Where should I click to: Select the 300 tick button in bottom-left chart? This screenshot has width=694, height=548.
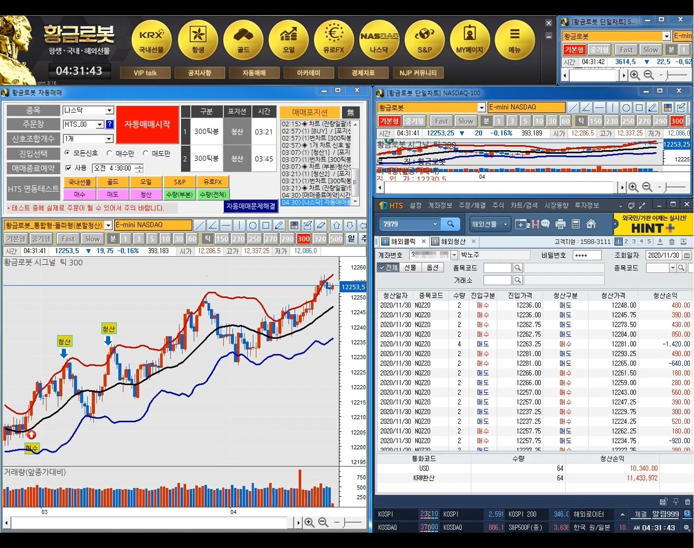pyautogui.click(x=304, y=238)
